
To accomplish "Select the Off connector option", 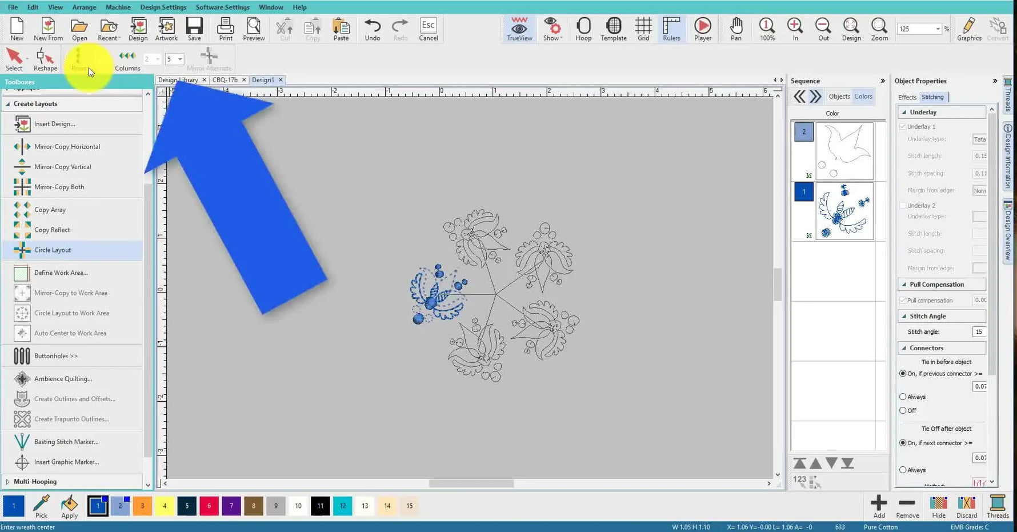I will (903, 410).
